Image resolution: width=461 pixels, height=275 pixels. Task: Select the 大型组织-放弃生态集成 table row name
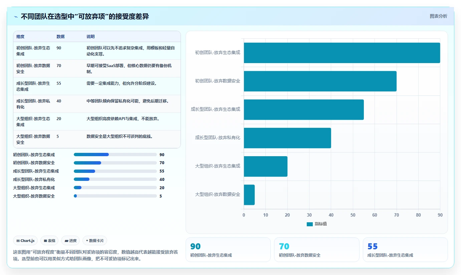coord(33,121)
